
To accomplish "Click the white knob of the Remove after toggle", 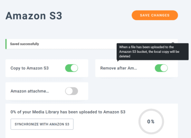I will point(164,68).
